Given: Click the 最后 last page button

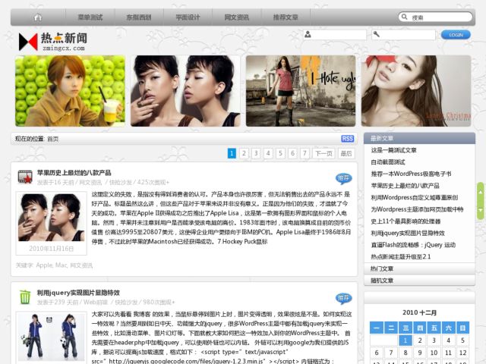Looking at the screenshot, I should 346,153.
